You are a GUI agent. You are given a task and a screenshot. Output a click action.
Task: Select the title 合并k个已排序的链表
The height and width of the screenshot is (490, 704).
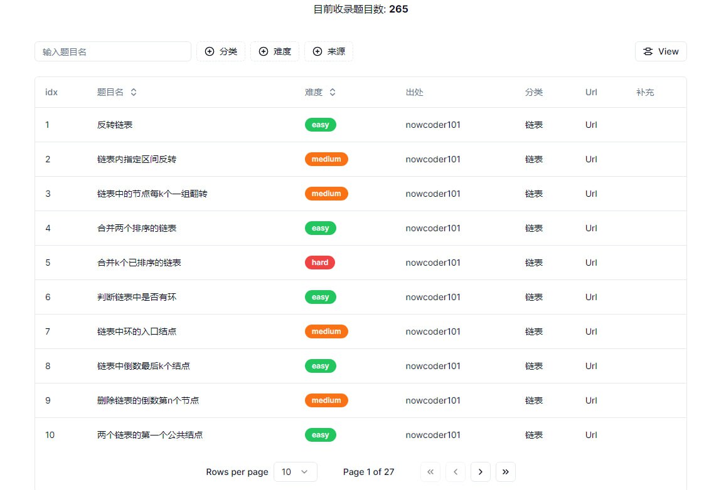pos(139,263)
